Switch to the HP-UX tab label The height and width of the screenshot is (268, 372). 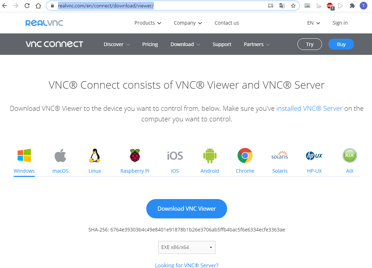coord(314,171)
